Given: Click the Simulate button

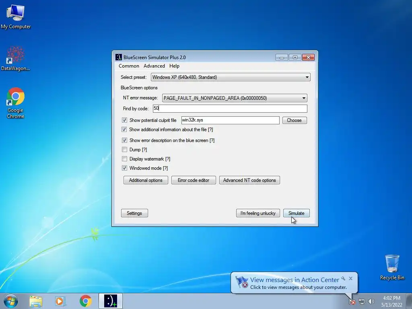Looking at the screenshot, I should tap(297, 213).
